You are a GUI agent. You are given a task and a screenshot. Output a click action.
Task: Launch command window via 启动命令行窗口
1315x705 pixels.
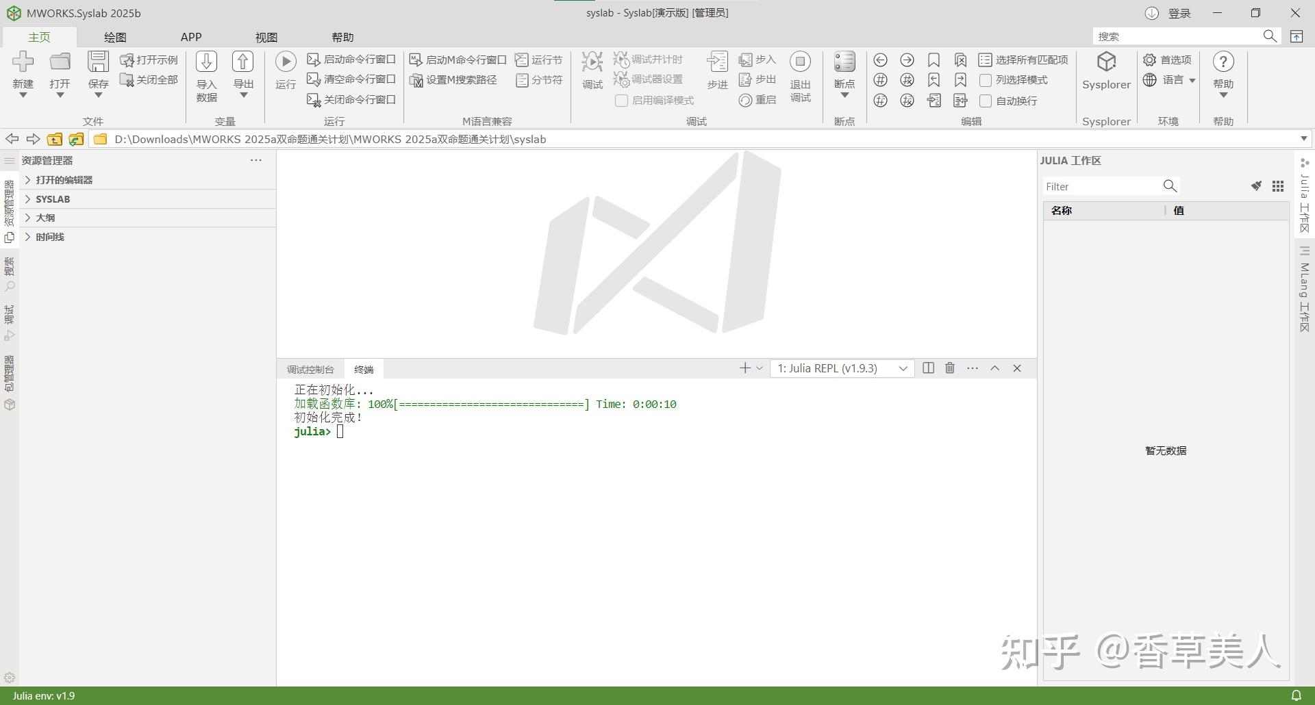[x=351, y=60]
